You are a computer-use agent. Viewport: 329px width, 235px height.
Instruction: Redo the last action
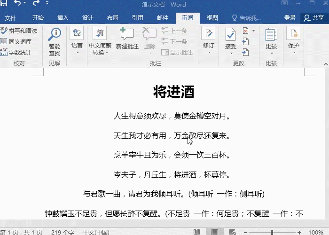tap(36, 3)
